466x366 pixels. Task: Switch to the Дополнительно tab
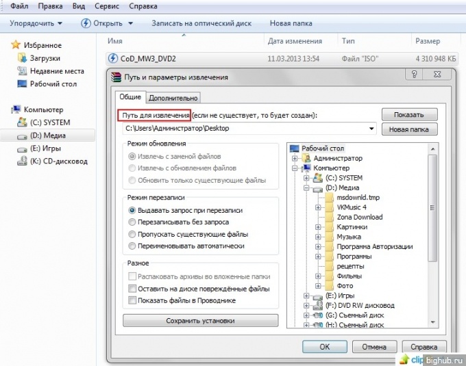[173, 98]
